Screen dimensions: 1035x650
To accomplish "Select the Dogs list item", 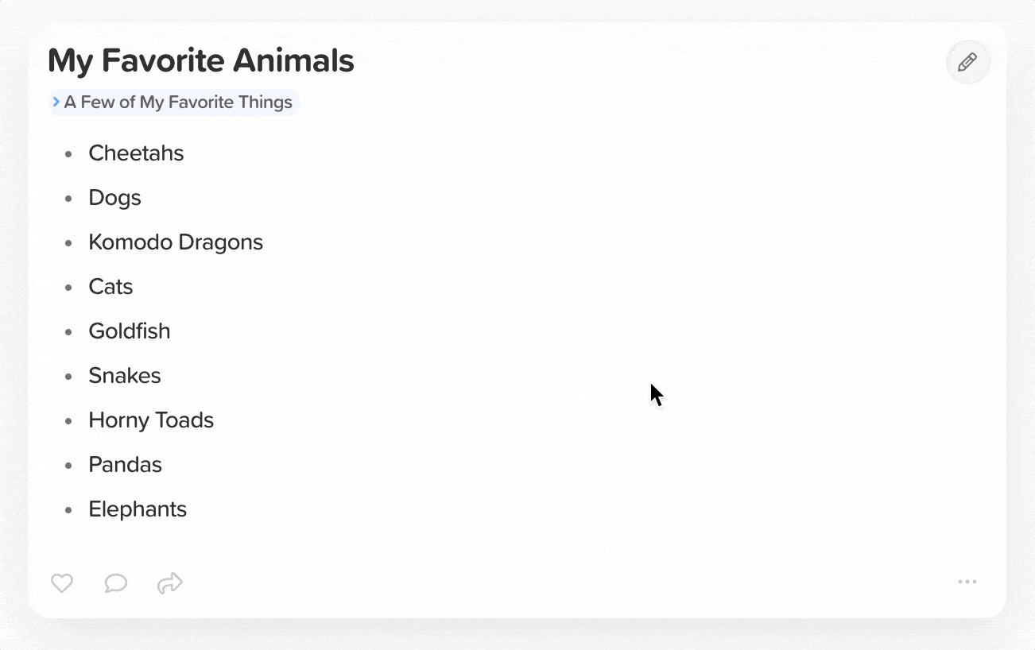I will coord(114,198).
